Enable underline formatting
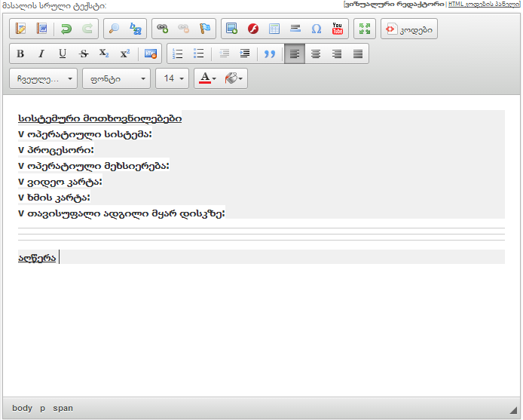The height and width of the screenshot is (420, 523). [x=63, y=54]
